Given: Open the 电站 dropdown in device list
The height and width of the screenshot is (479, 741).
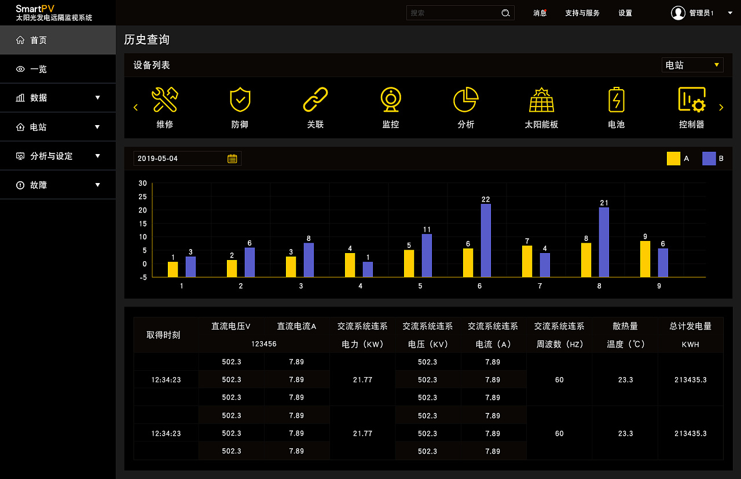Looking at the screenshot, I should coord(692,65).
